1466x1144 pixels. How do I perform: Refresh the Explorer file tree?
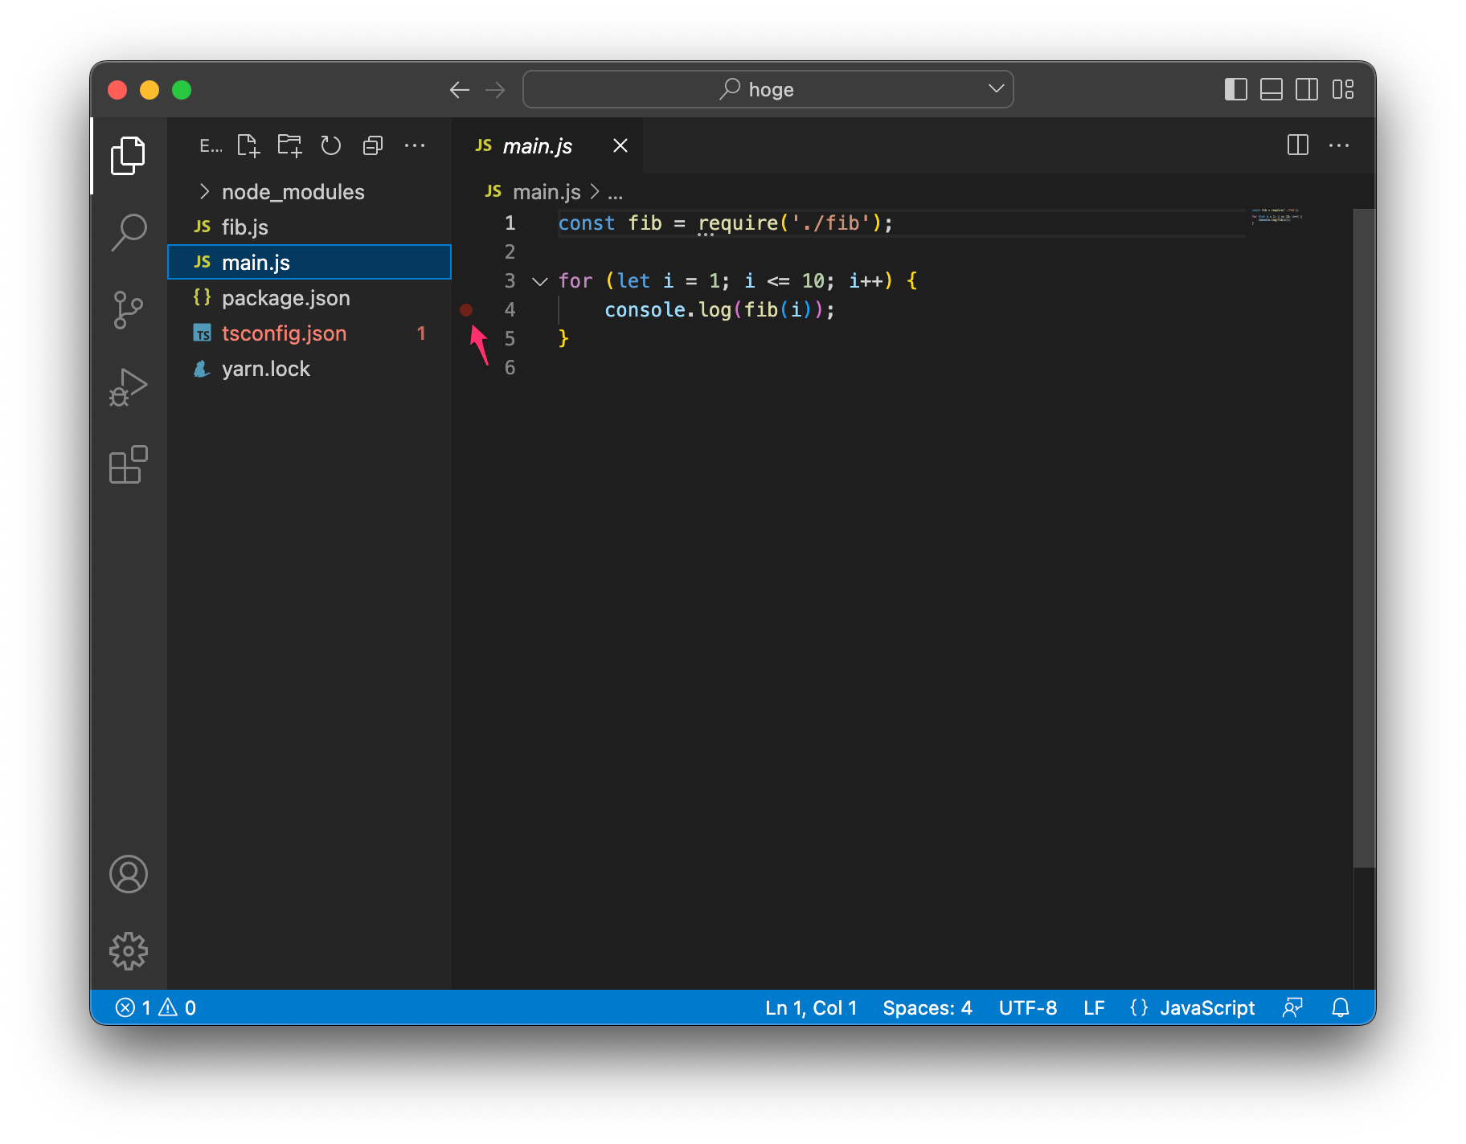point(331,145)
